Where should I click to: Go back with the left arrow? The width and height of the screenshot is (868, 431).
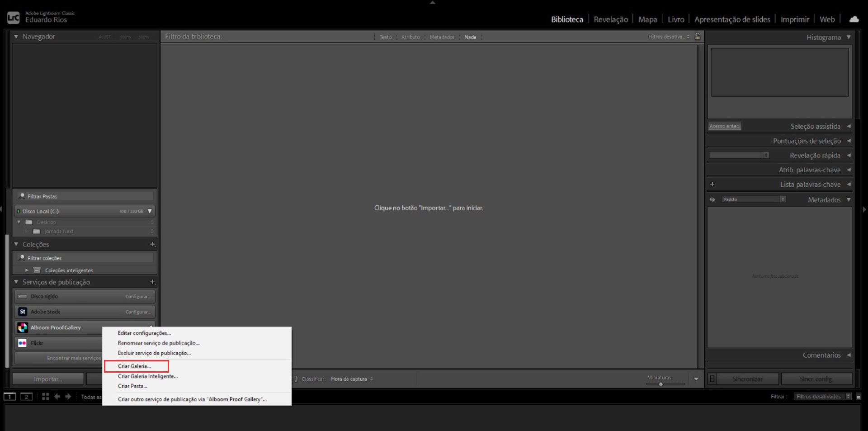point(57,397)
